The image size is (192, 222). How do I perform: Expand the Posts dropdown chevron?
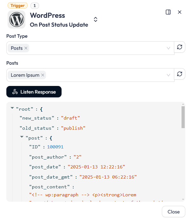168,75
